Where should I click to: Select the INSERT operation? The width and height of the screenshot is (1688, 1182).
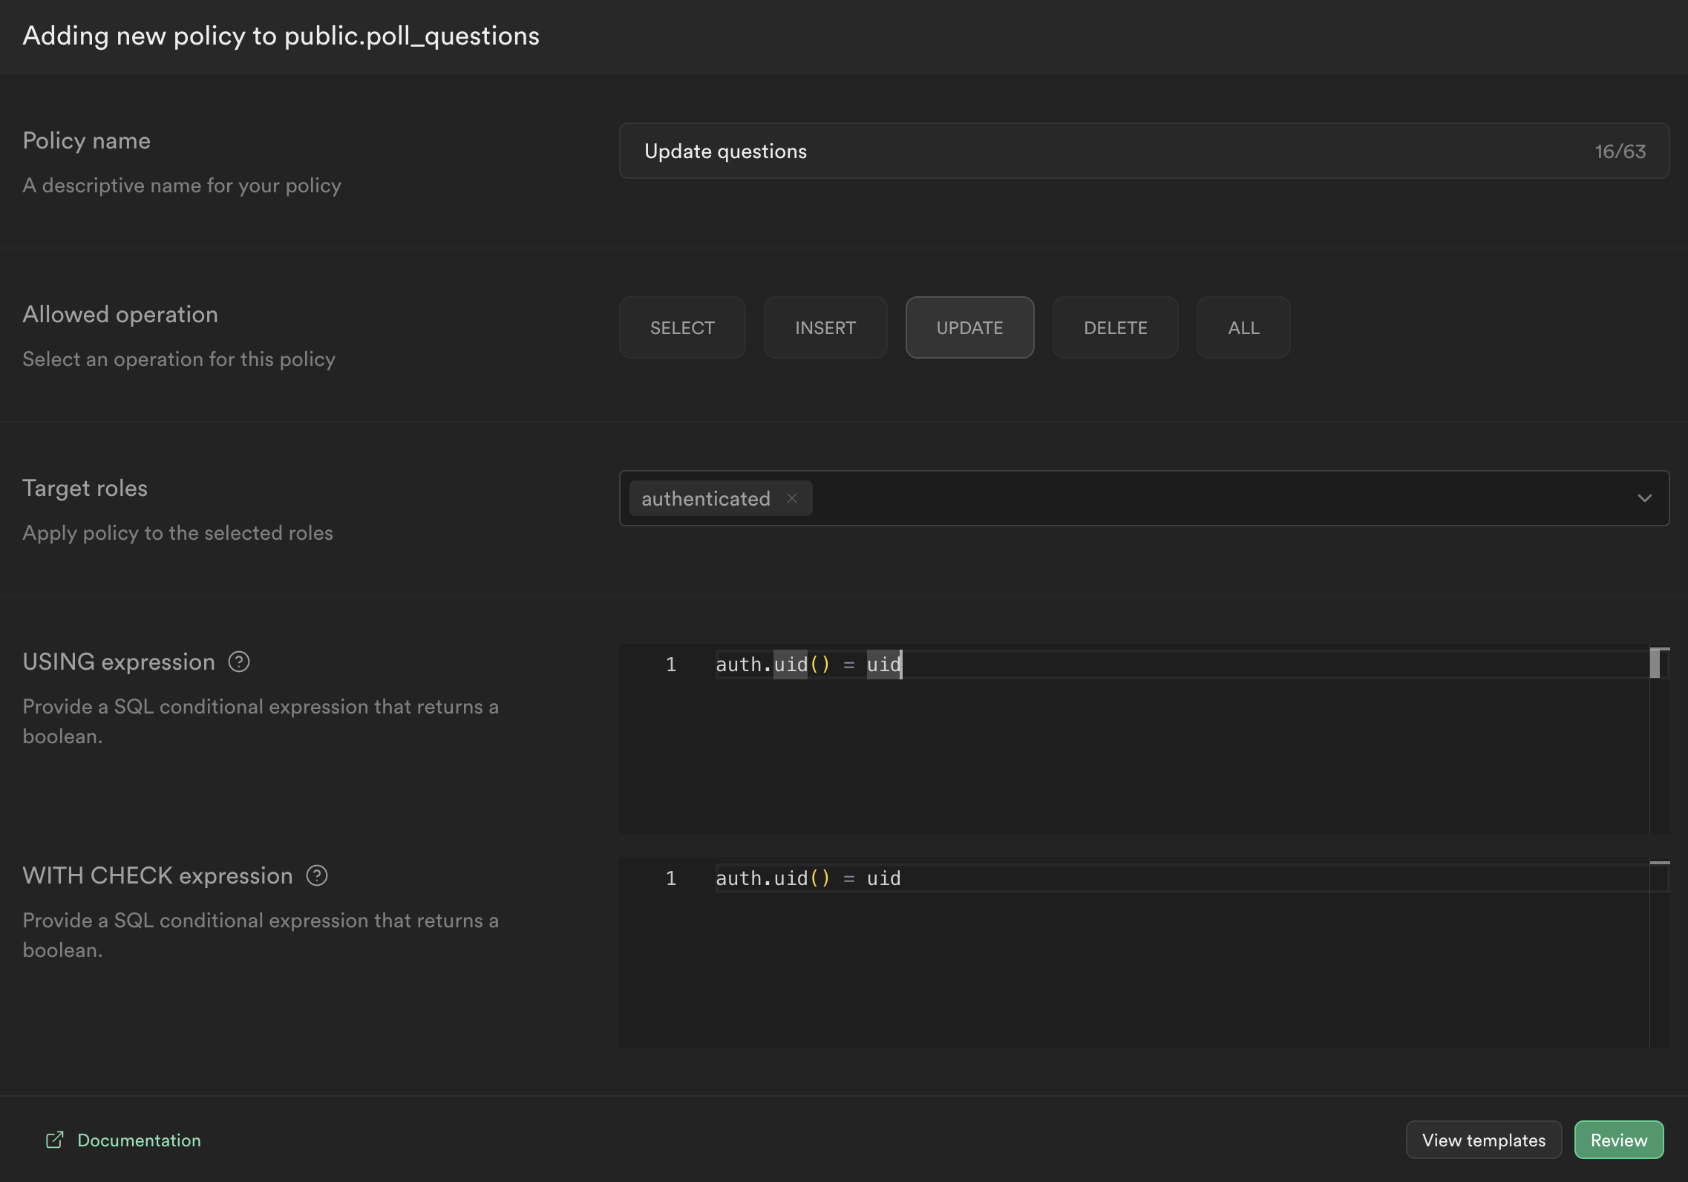coord(825,327)
